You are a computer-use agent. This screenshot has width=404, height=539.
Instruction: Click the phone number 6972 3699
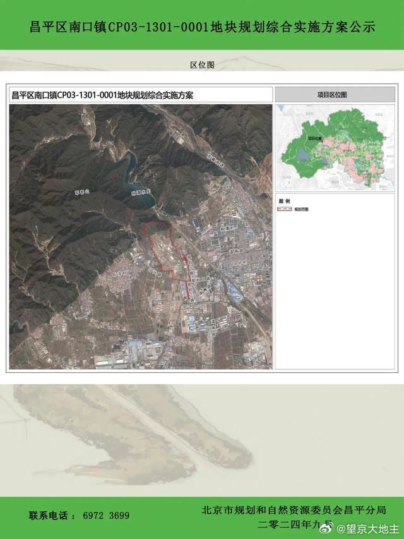(x=106, y=516)
